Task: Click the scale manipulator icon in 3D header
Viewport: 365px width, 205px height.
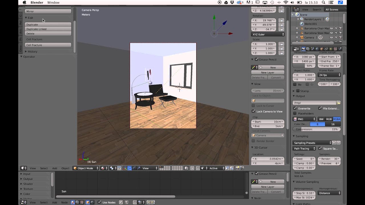Action: pos(139,168)
